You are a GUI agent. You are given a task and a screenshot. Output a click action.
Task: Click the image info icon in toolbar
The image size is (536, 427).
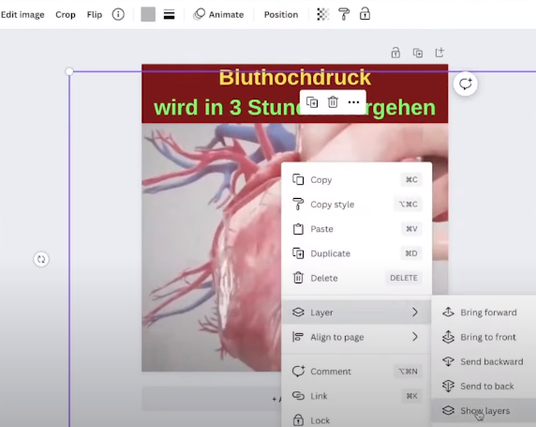118,14
